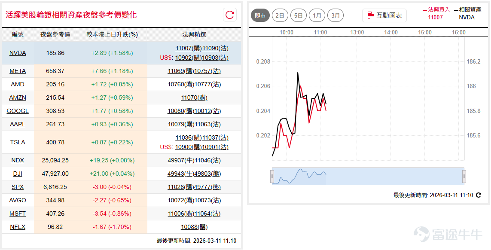This screenshot has height=250, width=491.
Task: Select the 即市 intraday tab
Action: coord(260,15)
